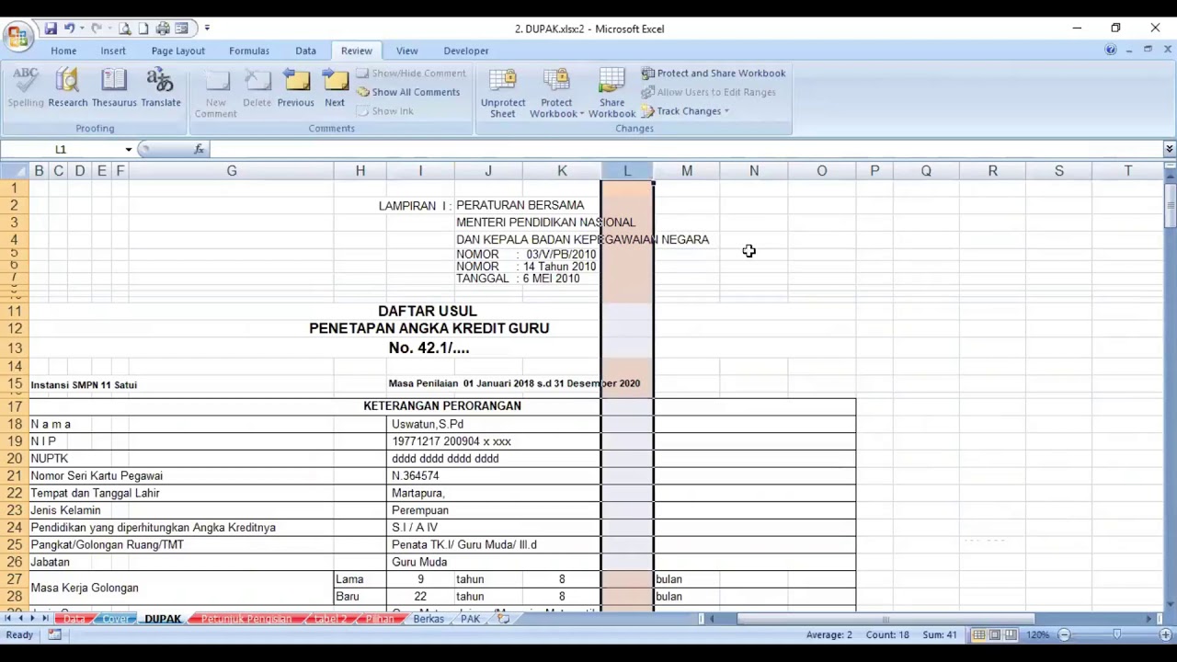This screenshot has width=1177, height=662.
Task: Select the PAK sheet tab
Action: [470, 619]
